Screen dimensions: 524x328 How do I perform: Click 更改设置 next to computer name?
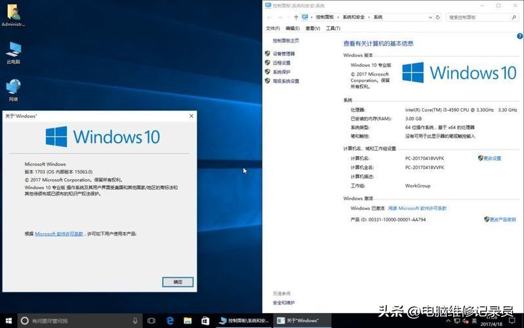[x=492, y=158]
